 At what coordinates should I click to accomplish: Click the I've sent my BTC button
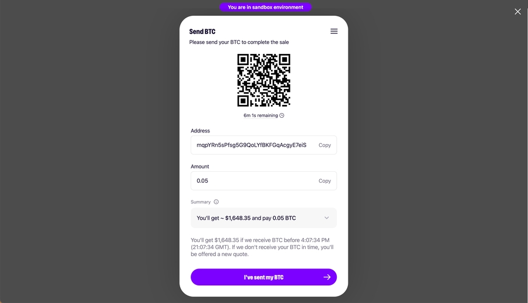coord(263,277)
